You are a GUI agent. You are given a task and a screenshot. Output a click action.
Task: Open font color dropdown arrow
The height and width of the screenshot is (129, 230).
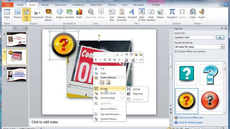coord(122,60)
